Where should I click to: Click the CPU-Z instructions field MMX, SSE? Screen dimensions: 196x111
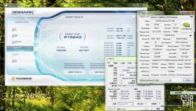click(140, 86)
